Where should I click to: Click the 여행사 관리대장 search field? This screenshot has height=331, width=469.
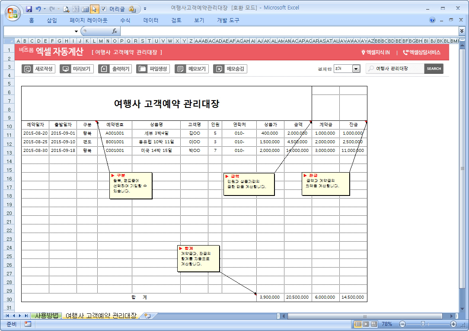395,69
